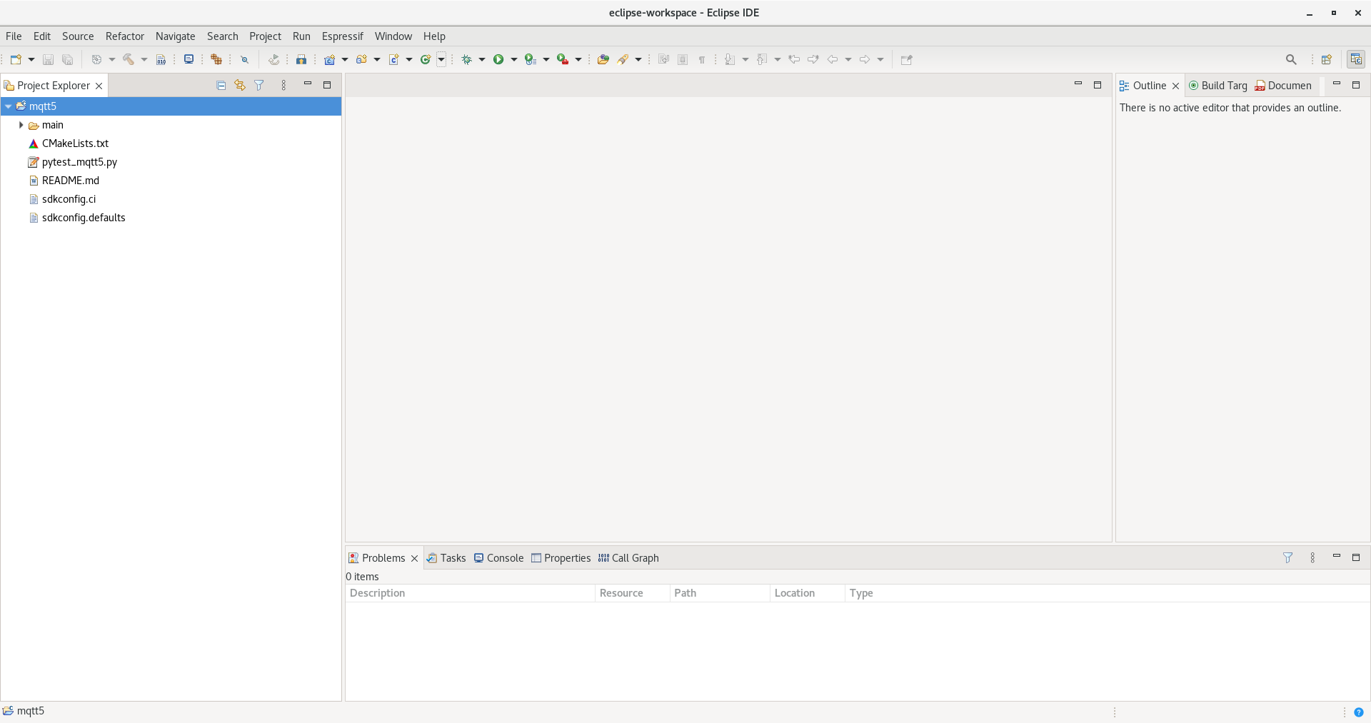This screenshot has height=723, width=1371.
Task: Select the C/C++ perspective button
Action: [1356, 60]
